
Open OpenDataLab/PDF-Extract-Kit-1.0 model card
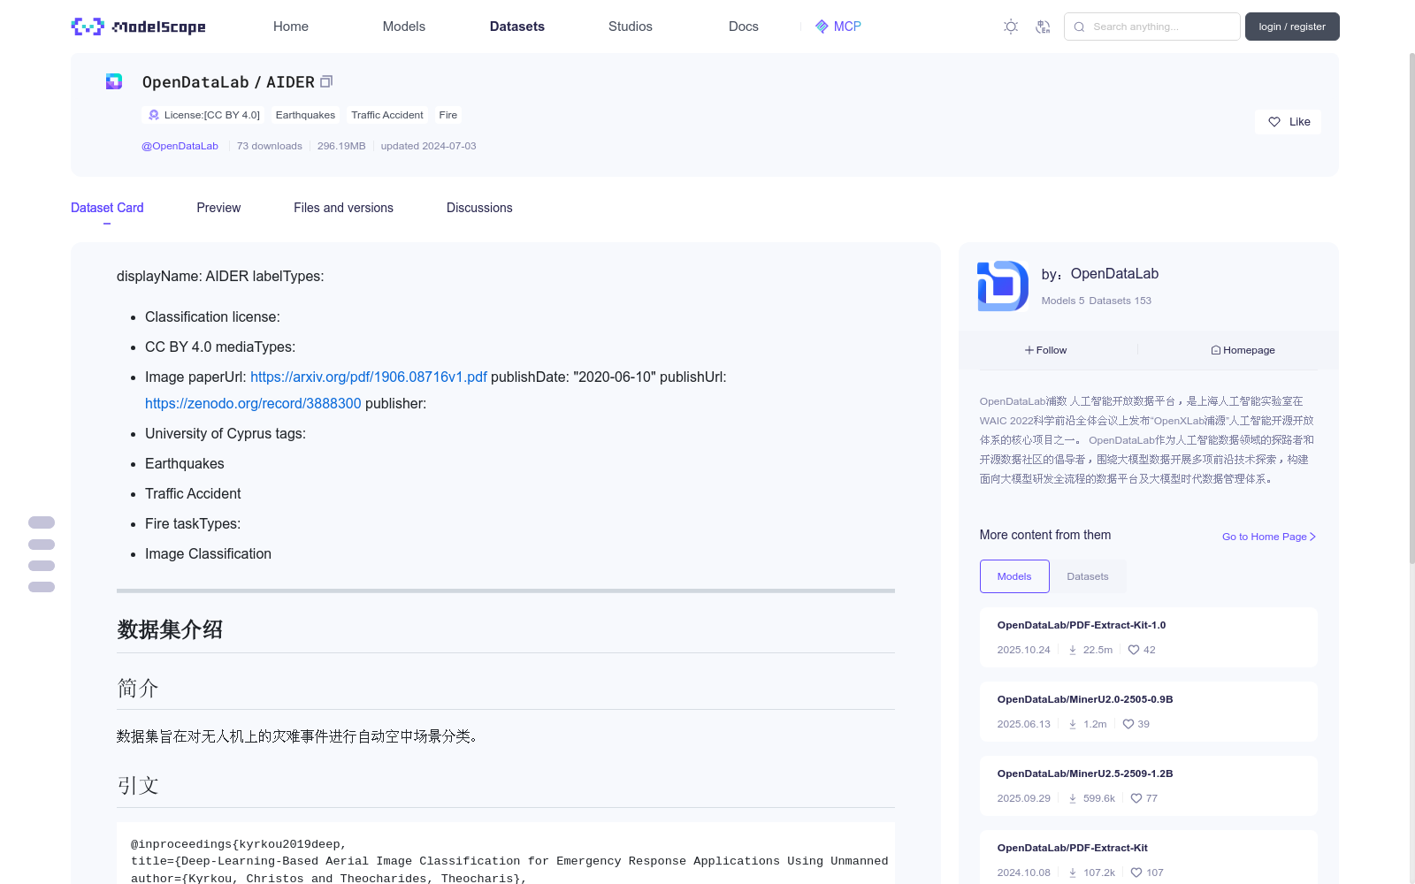(1148, 637)
